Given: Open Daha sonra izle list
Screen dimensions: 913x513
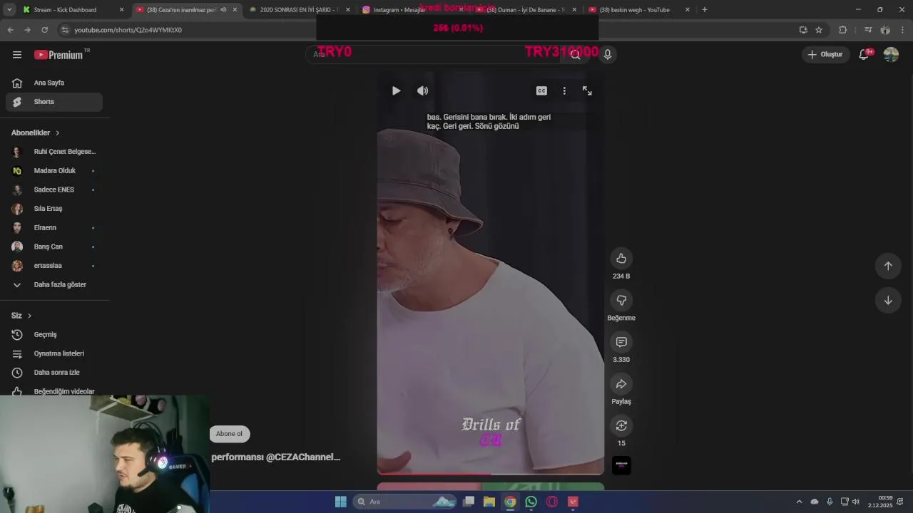Looking at the screenshot, I should [x=54, y=373].
